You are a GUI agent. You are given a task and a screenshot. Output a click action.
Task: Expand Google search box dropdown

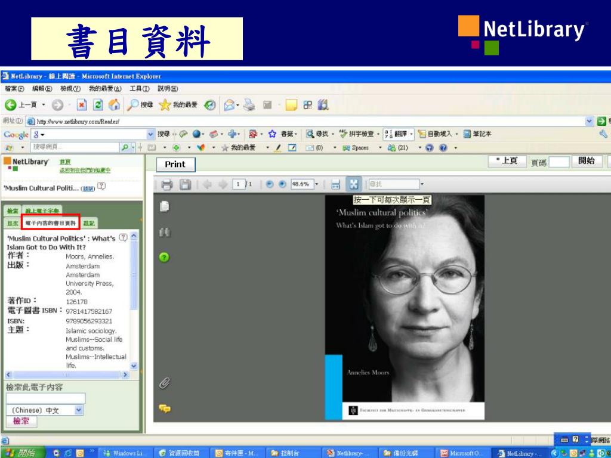(x=151, y=134)
